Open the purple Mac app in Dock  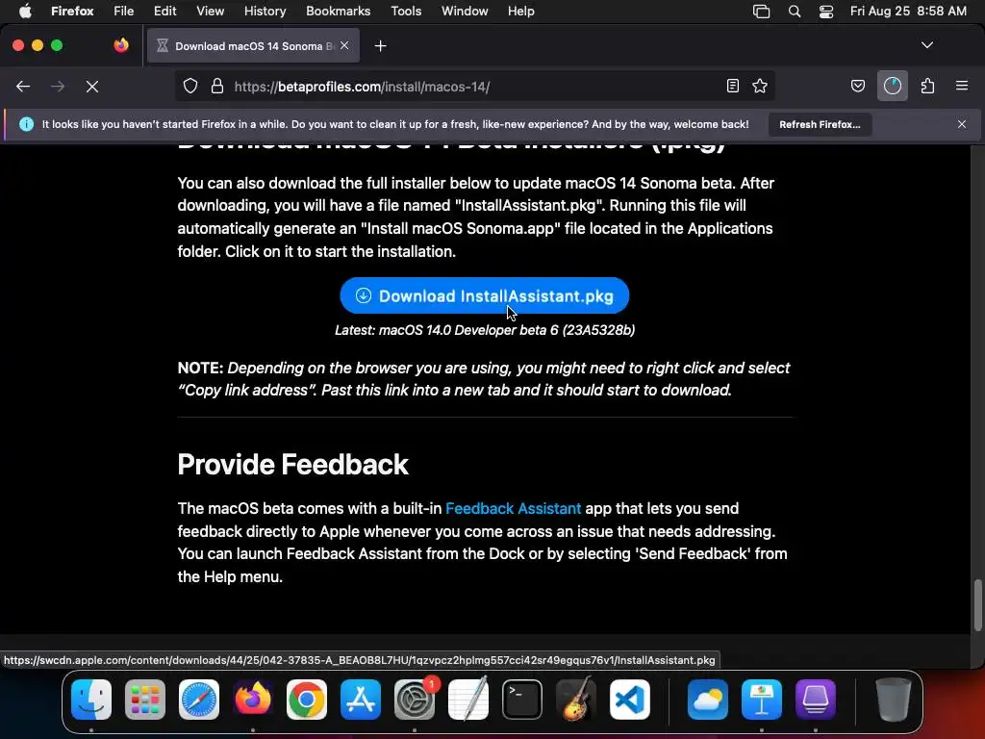point(816,700)
